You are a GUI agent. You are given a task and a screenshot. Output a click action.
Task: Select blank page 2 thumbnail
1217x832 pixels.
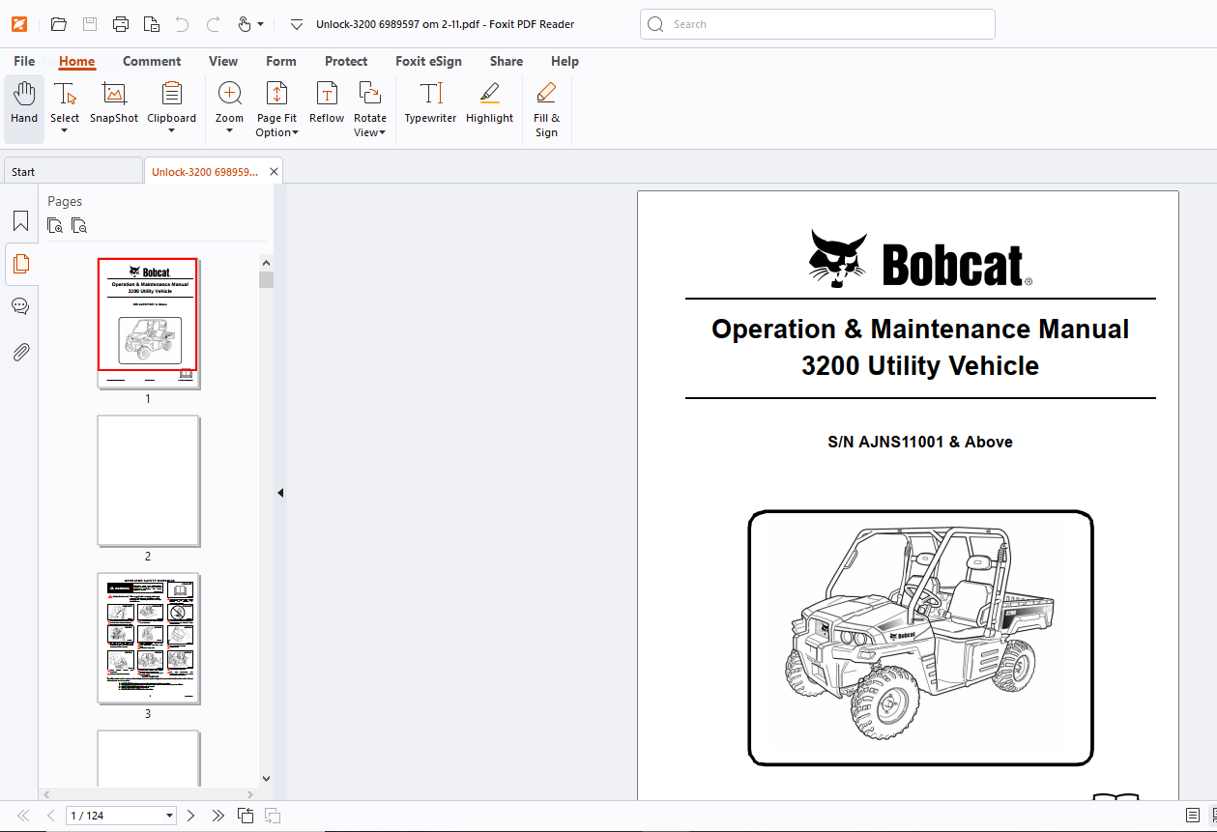(x=148, y=480)
